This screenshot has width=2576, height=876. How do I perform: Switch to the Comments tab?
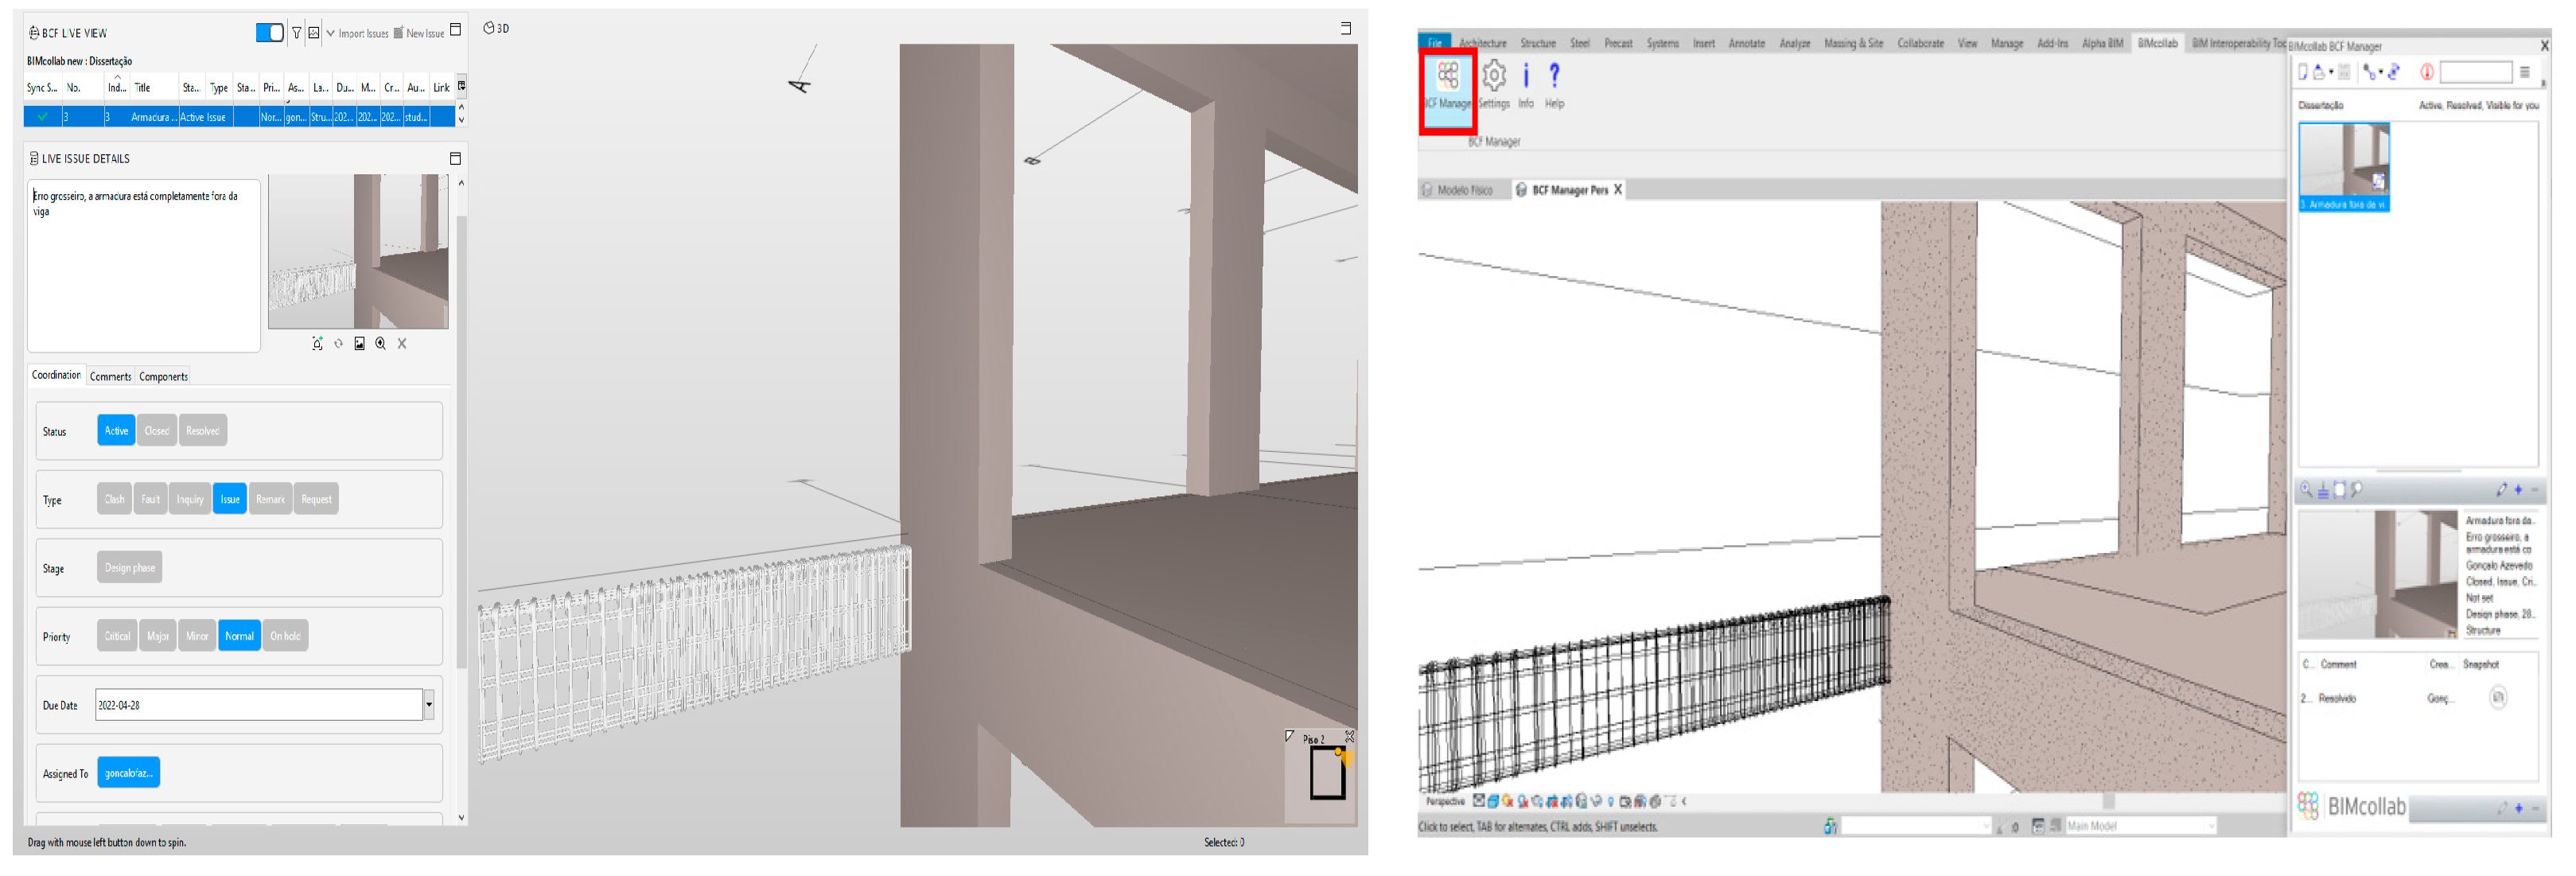click(110, 377)
